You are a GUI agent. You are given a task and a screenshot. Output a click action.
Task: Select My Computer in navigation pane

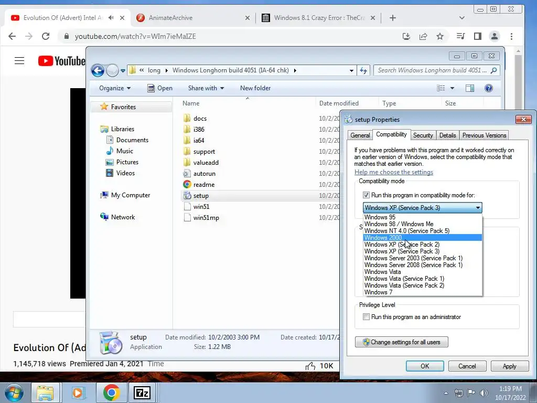125,195
